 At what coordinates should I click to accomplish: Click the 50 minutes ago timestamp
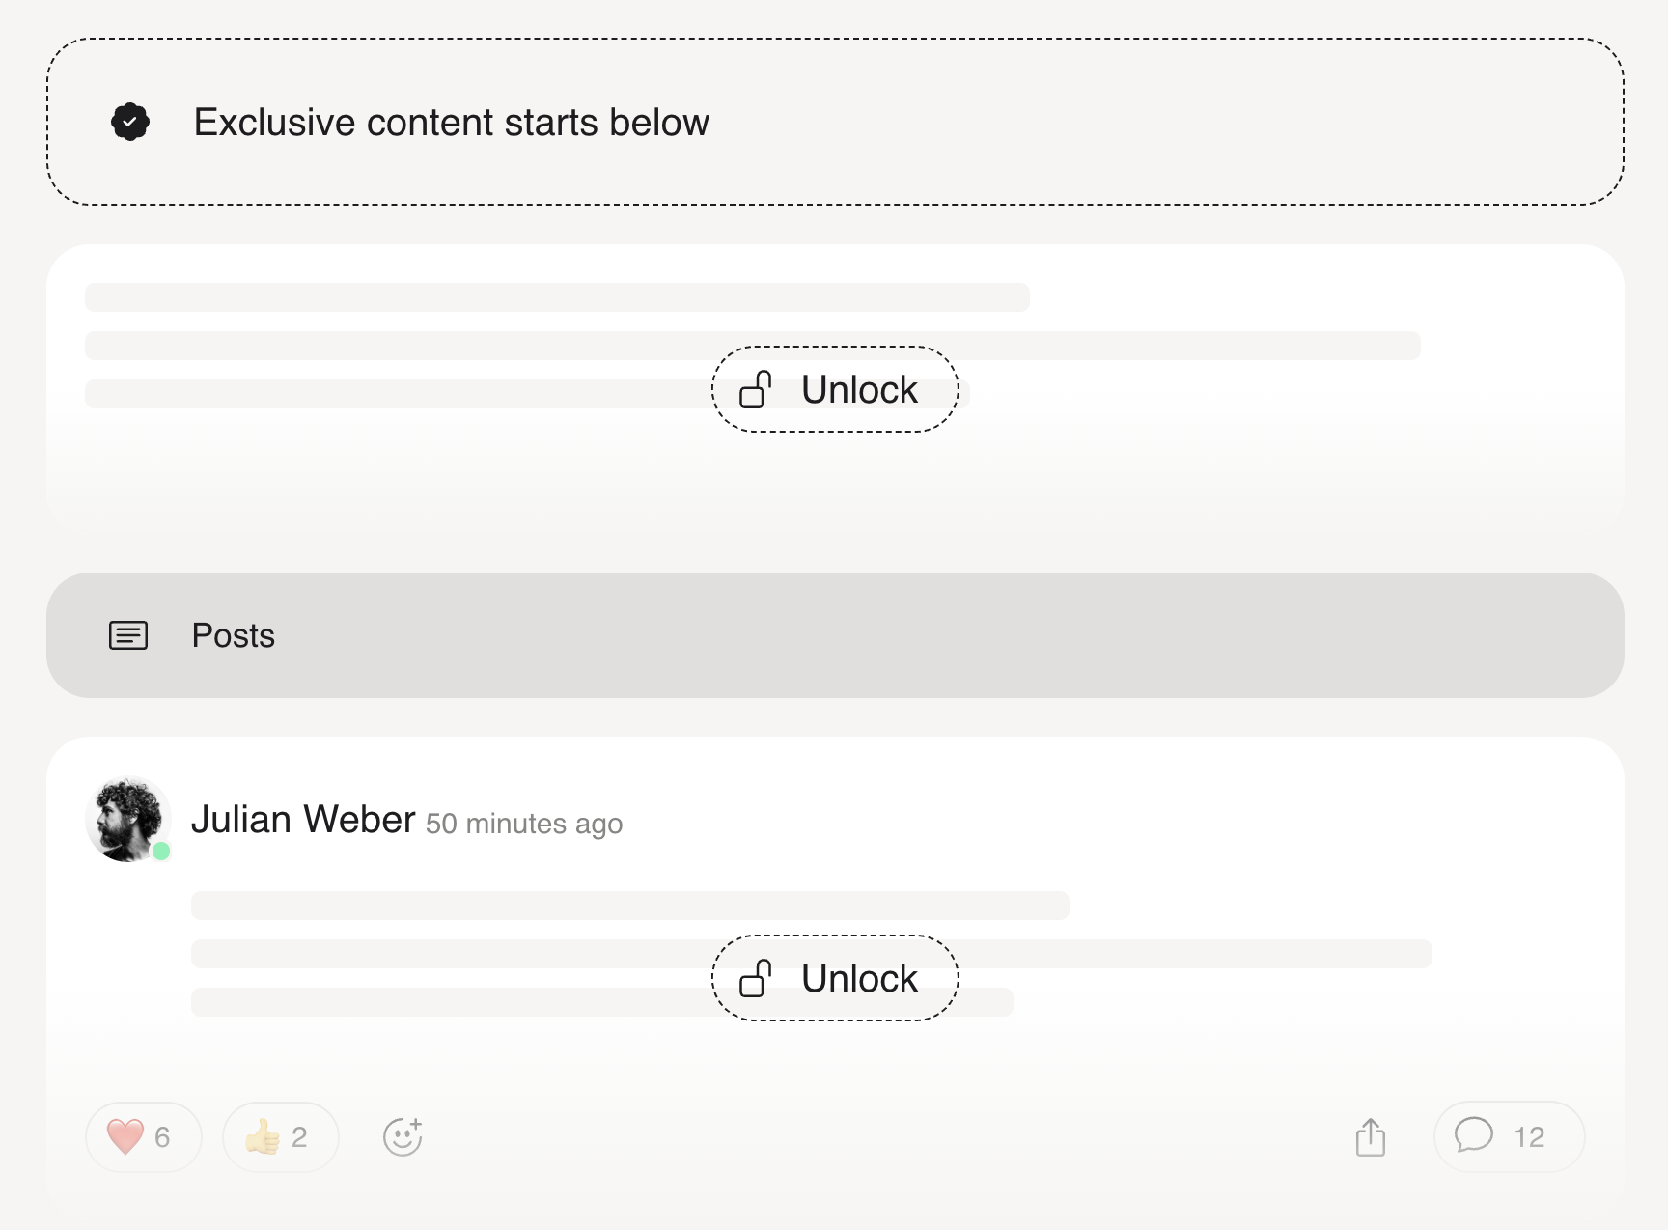click(524, 824)
